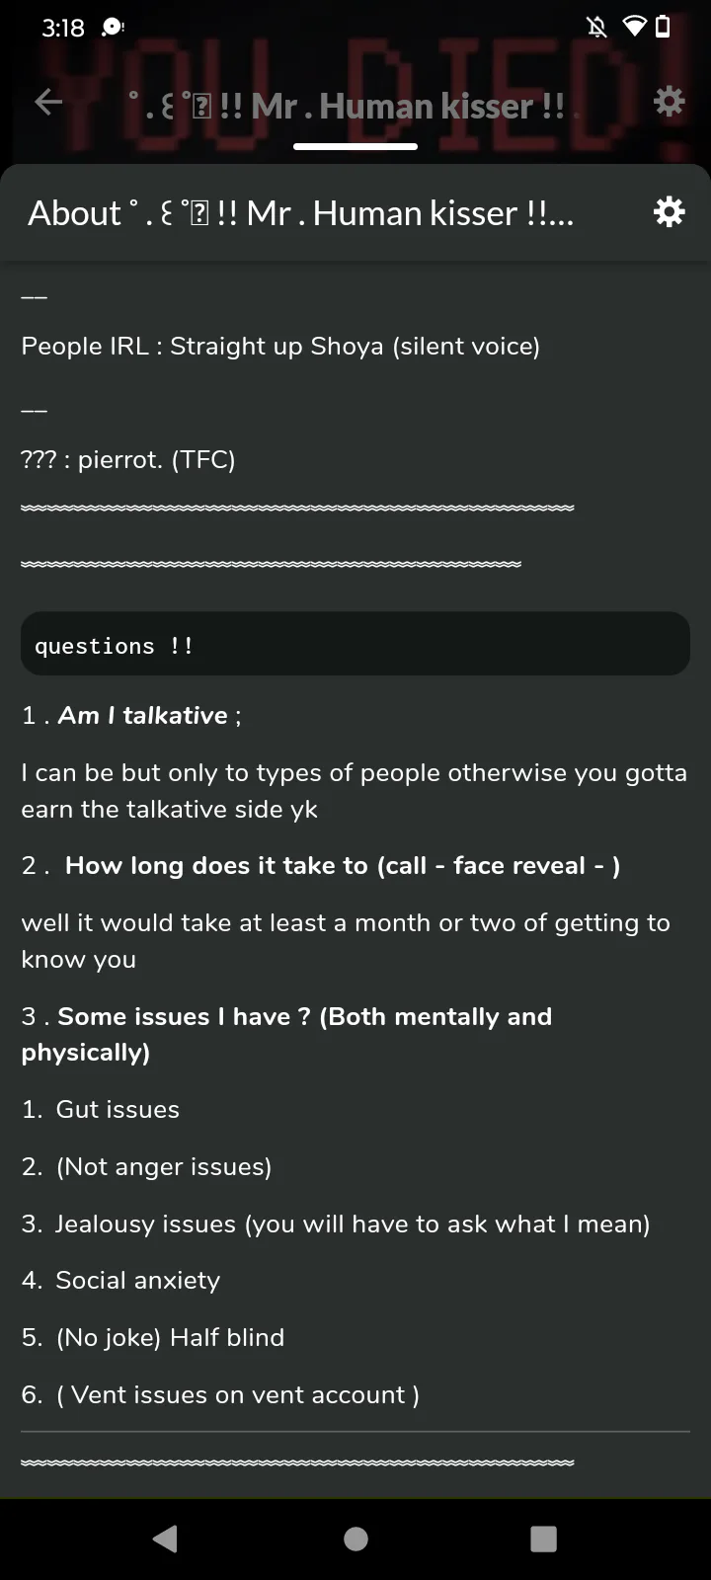The image size is (711, 1580).
Task: Tap the "??? : pierrot. (TFC)" line
Action: tap(128, 459)
